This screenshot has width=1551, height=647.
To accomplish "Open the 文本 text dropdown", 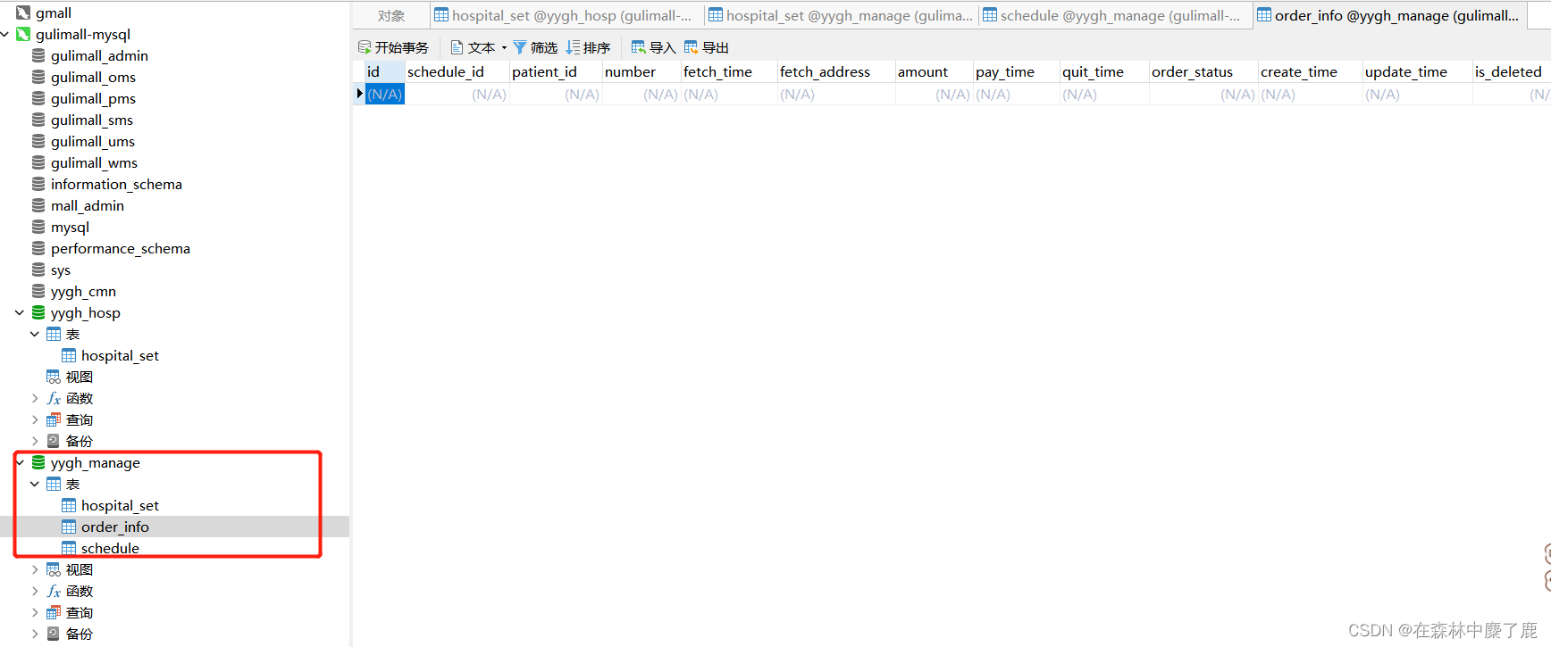I will tap(479, 47).
